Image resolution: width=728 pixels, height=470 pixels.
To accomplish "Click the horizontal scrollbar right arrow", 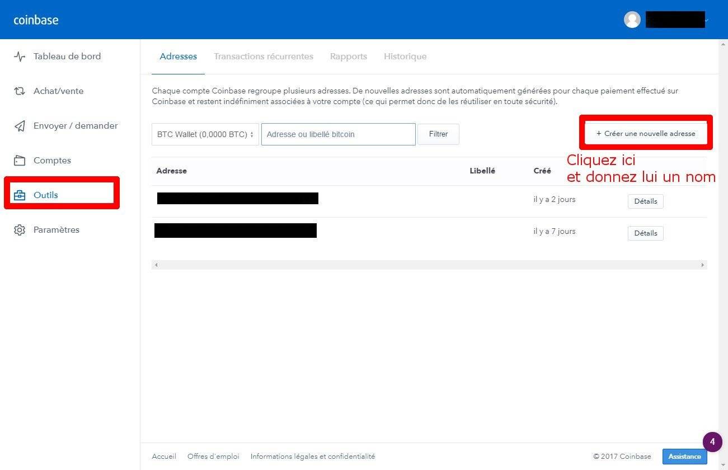I will (x=703, y=265).
